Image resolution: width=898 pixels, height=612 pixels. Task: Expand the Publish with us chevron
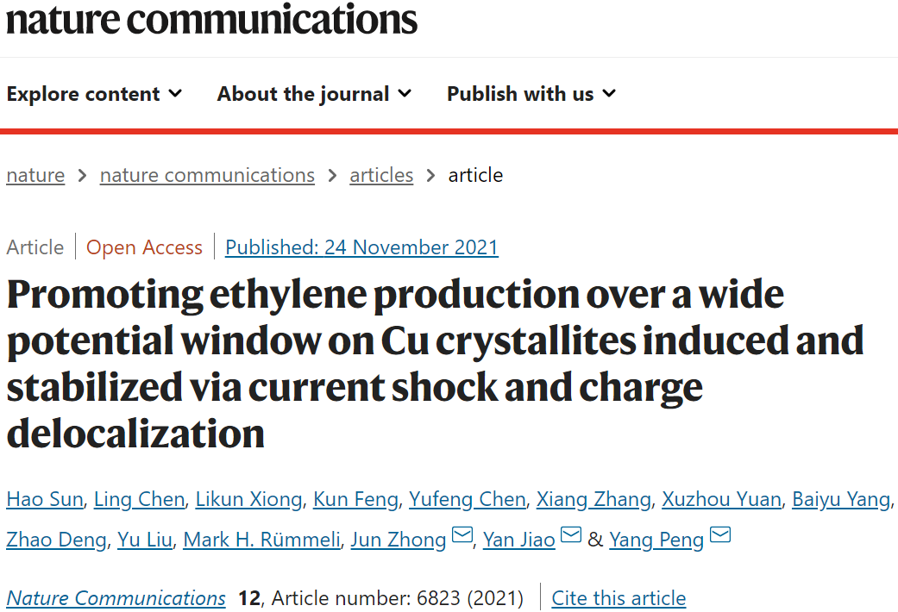click(x=609, y=93)
